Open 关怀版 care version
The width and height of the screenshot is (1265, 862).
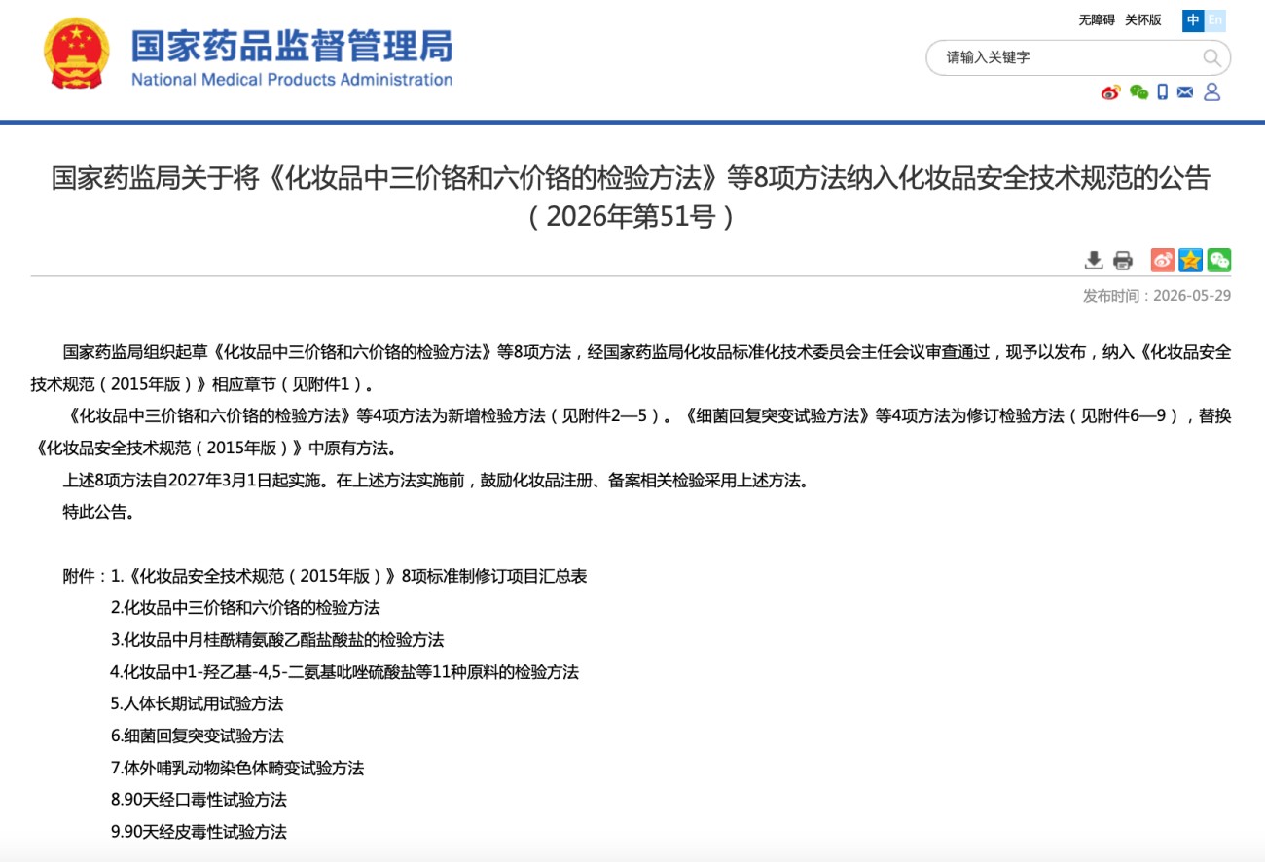point(1143,20)
